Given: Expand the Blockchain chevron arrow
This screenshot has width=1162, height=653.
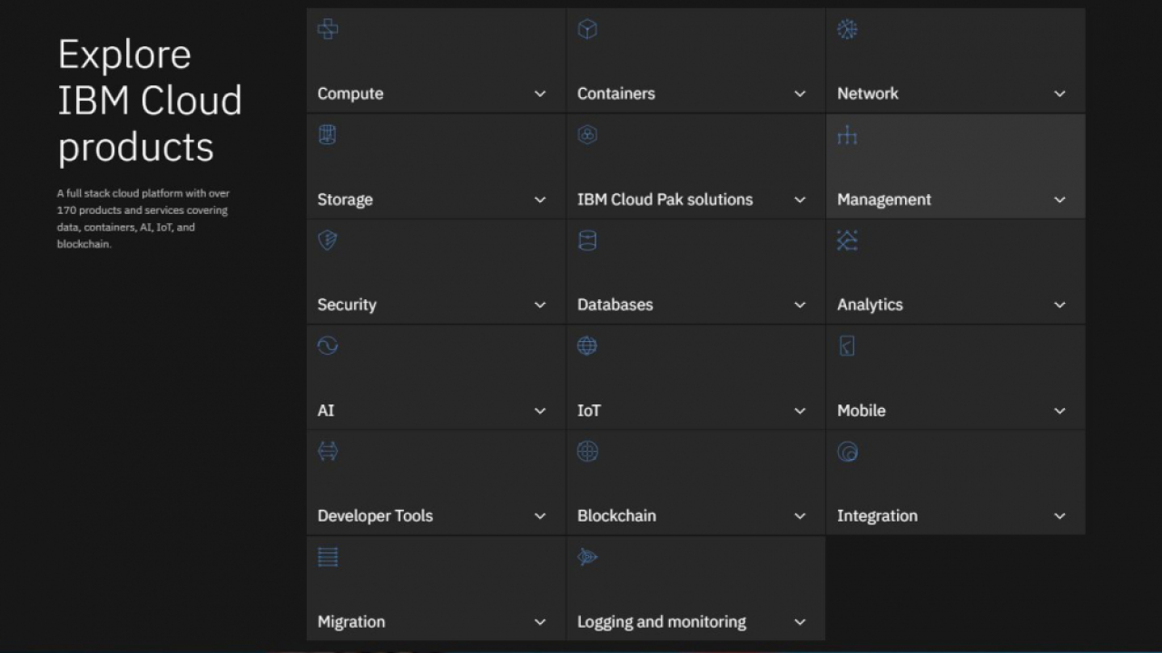Looking at the screenshot, I should click(x=800, y=516).
